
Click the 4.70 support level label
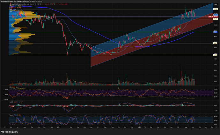coord(215,55)
